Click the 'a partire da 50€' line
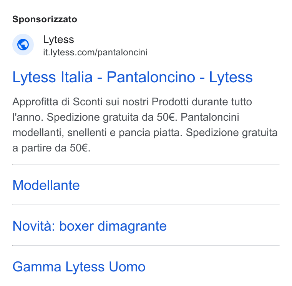The height and width of the screenshot is (286, 292). point(51,148)
